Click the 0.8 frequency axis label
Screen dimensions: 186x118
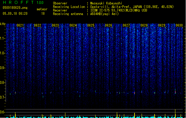tap(3, 83)
